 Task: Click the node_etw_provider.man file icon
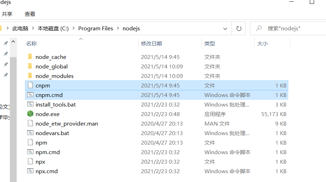[30, 123]
